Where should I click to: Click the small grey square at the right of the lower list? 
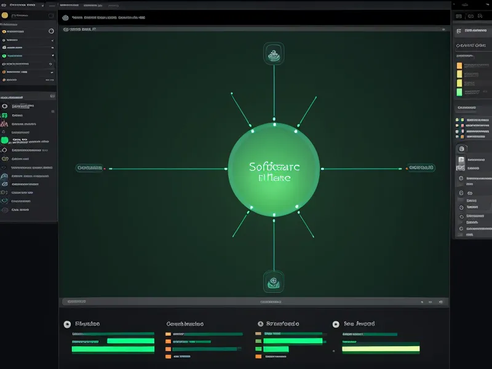pyautogui.click(x=53, y=111)
